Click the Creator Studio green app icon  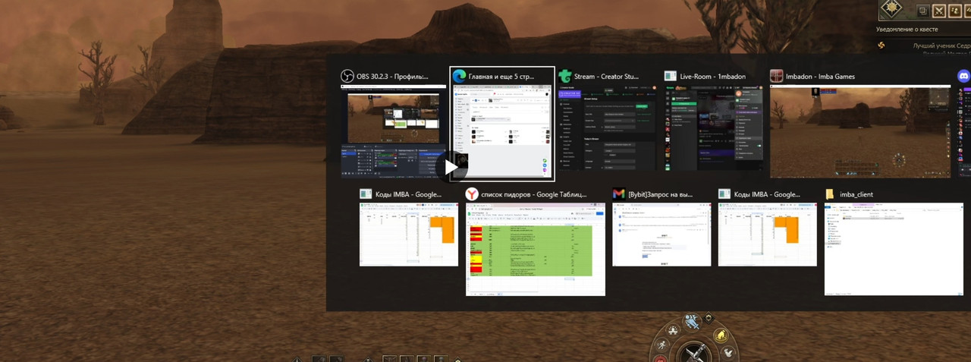[x=564, y=77]
